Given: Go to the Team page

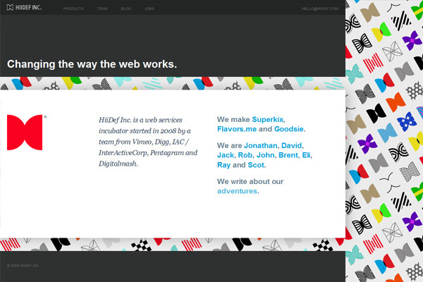Looking at the screenshot, I should tap(102, 8).
